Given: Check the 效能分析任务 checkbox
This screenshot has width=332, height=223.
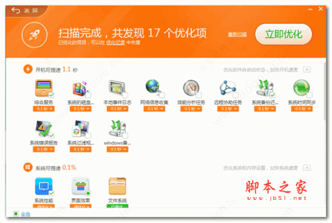Looking at the screenshot, I should click(199, 95).
